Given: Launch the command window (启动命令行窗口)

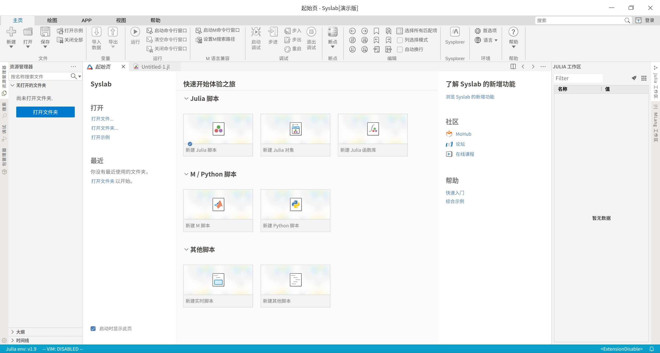Looking at the screenshot, I should (167, 31).
